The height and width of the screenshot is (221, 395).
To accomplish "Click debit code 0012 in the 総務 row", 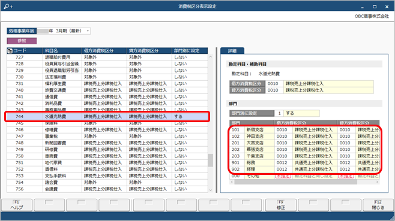I will tap(282, 163).
